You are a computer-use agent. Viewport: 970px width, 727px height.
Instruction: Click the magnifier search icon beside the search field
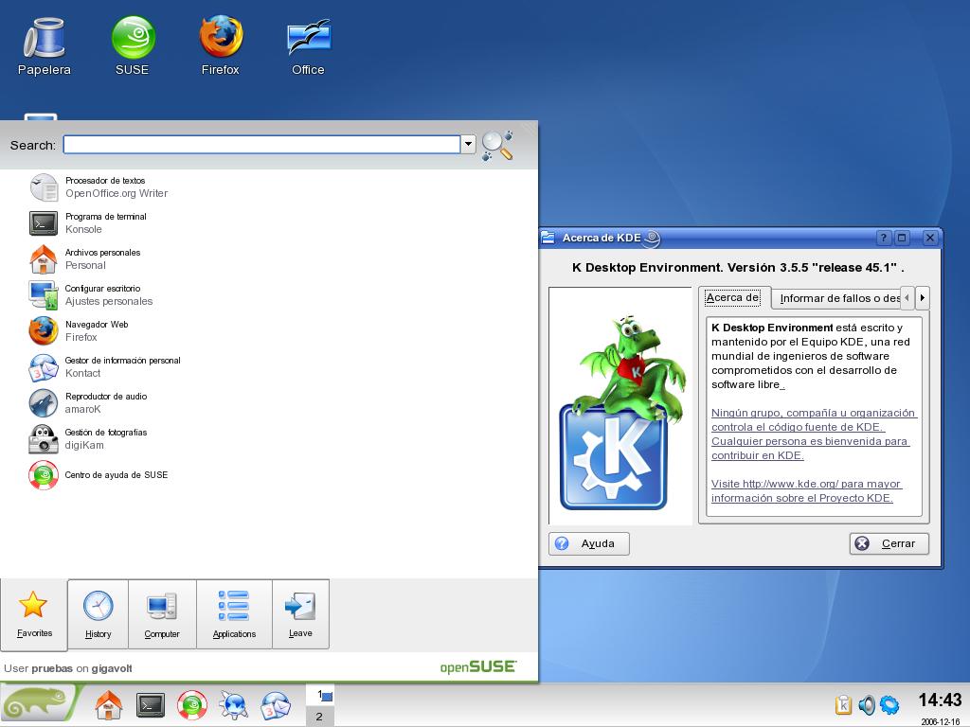(x=498, y=145)
